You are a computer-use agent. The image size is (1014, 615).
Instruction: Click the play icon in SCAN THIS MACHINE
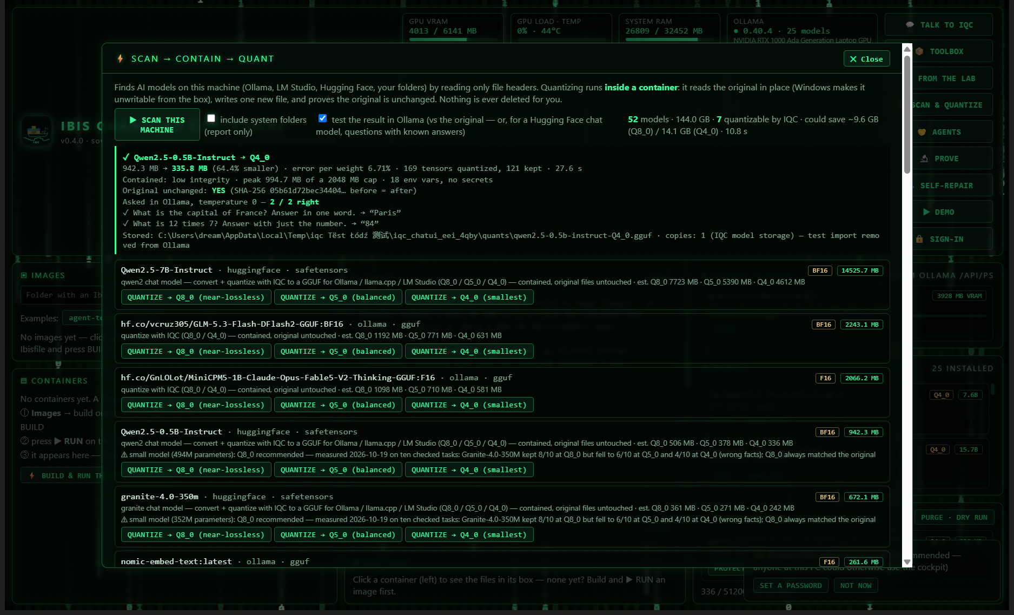[133, 120]
